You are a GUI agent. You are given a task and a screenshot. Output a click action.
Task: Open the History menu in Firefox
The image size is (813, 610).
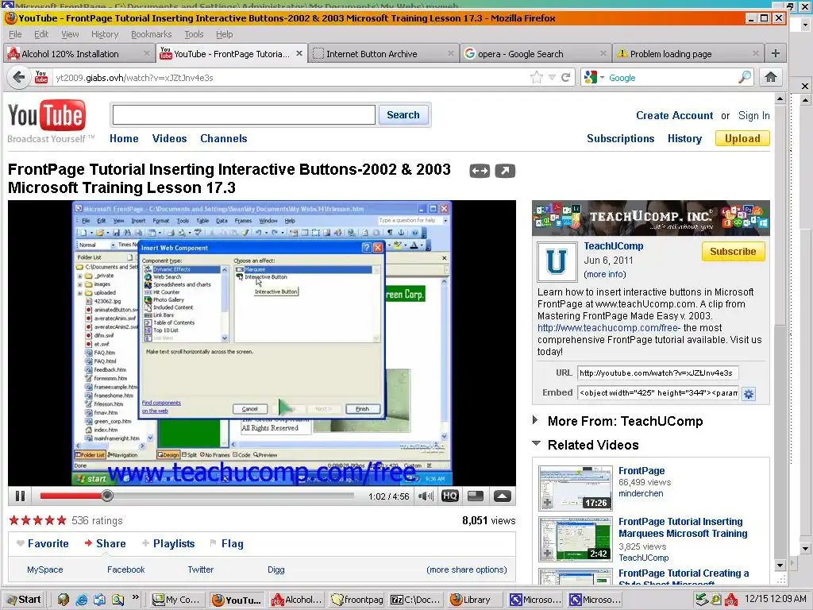click(x=105, y=34)
